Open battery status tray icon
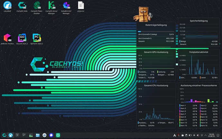This screenshot has height=139, width=222. click(x=190, y=135)
